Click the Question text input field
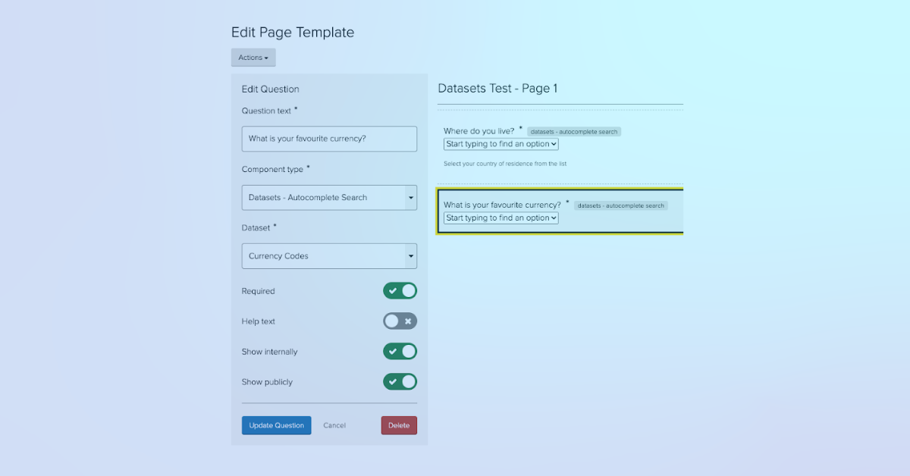 (x=329, y=139)
